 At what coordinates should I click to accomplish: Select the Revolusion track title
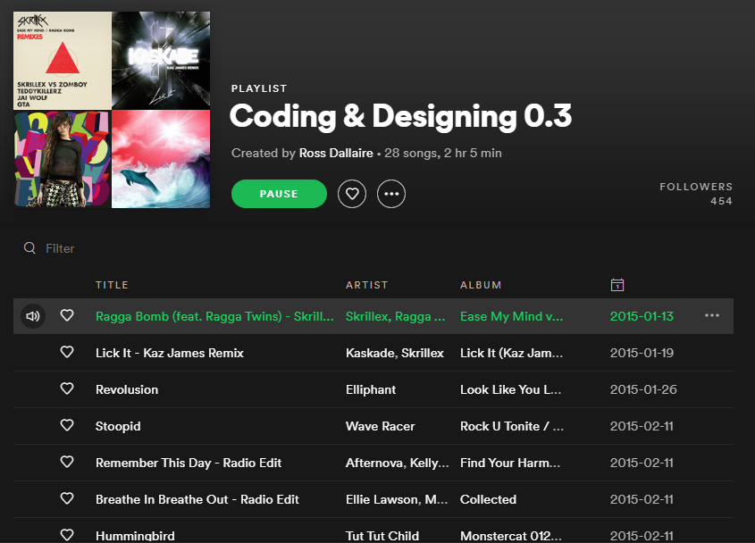pos(127,389)
